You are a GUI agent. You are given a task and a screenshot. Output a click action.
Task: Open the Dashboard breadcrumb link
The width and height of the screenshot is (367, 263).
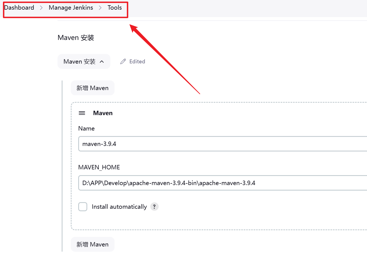[19, 7]
